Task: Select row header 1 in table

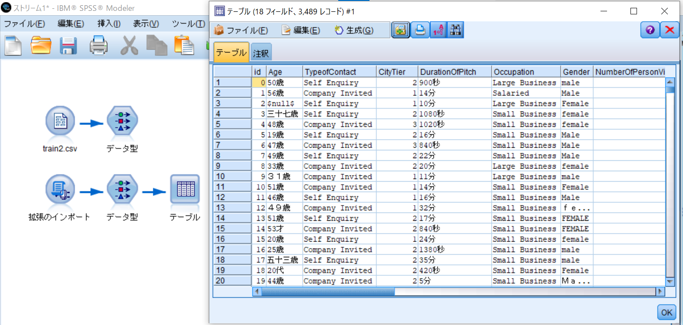Action: coord(233,83)
